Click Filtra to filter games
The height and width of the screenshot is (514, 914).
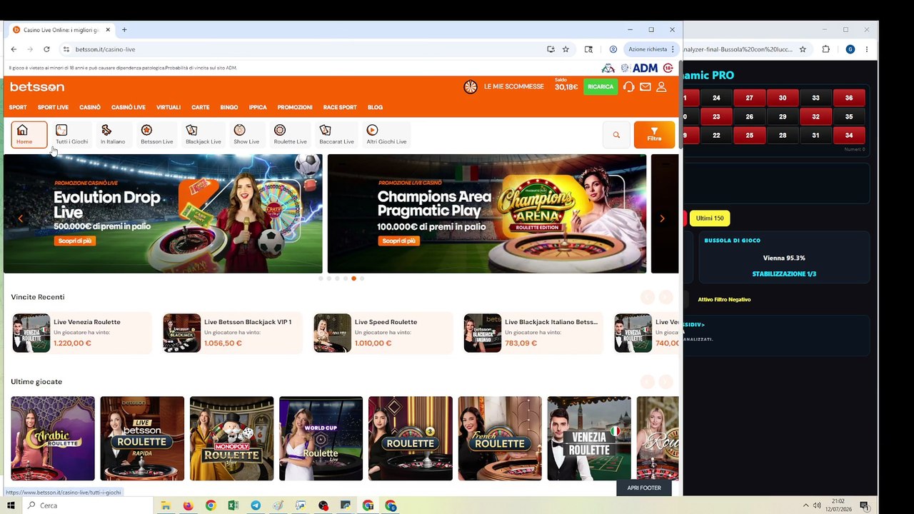[x=654, y=135]
